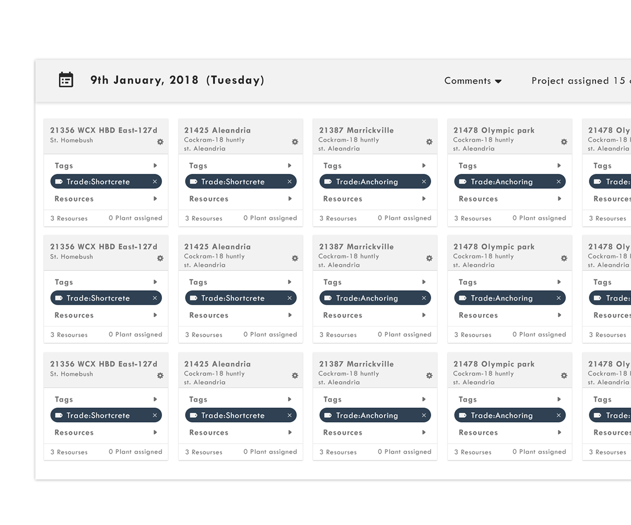Viewport: 631px width, 525px height.
Task: Expand Resources arrow on top-row 21356 WCX card
Action: (x=155, y=198)
